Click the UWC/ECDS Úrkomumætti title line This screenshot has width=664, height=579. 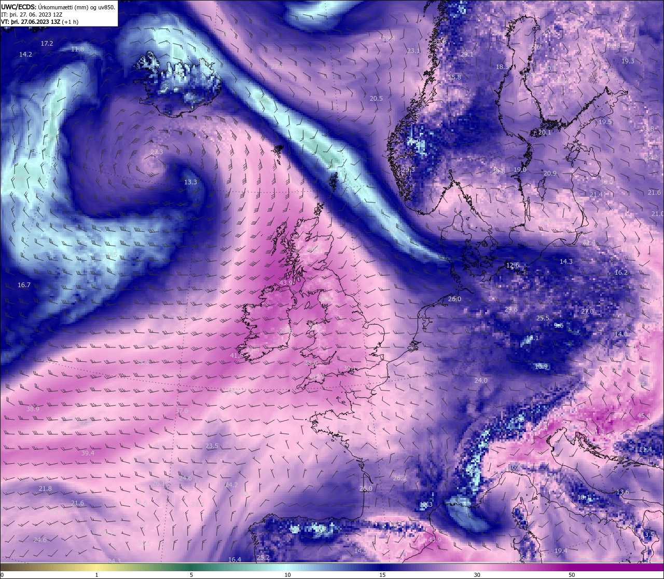(58, 7)
